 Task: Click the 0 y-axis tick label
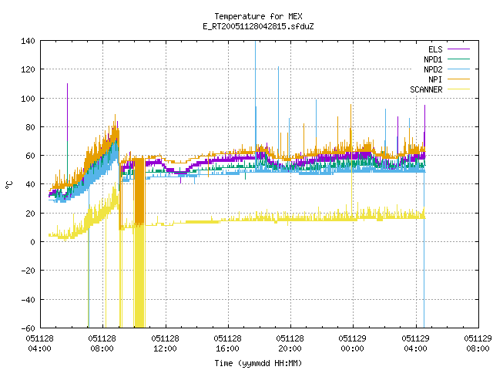point(32,242)
